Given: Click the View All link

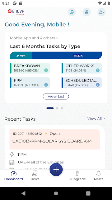Looking at the screenshot, I should click(x=96, y=118).
